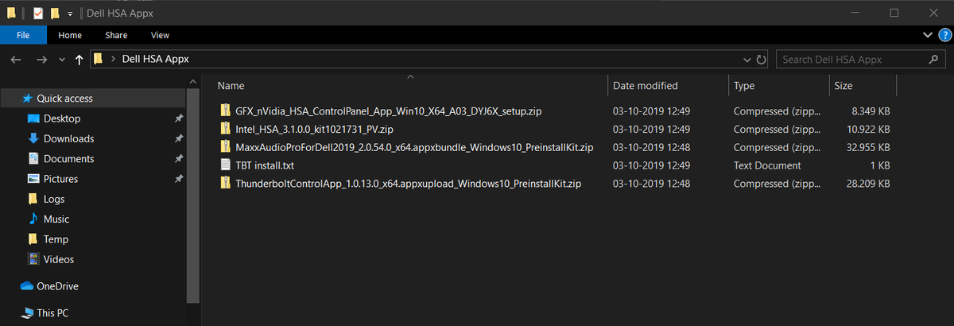The width and height of the screenshot is (954, 326).
Task: Click the 32.955 KB size cell
Action: [x=869, y=147]
